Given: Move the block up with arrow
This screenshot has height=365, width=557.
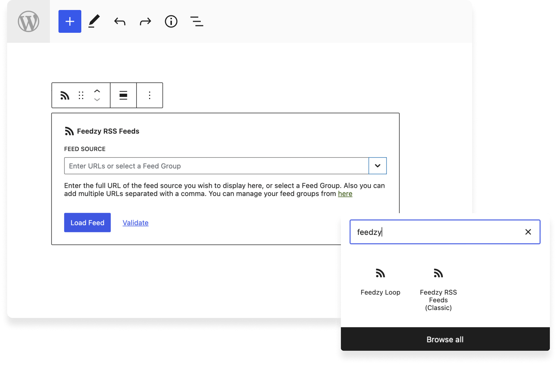Looking at the screenshot, I should (x=97, y=91).
